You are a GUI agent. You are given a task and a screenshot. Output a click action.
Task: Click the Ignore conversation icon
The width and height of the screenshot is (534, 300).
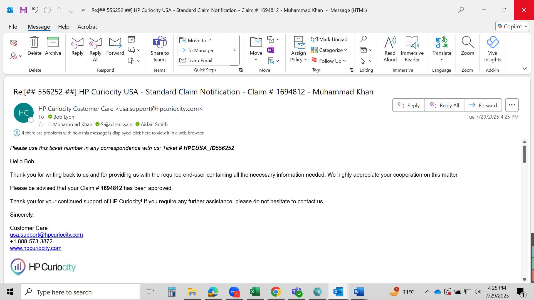pyautogui.click(x=13, y=43)
